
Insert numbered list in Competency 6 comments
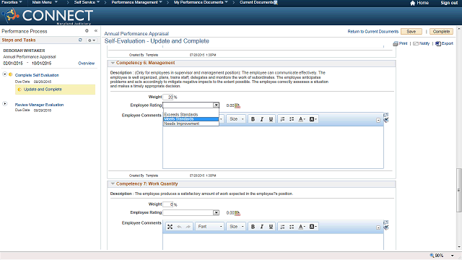click(x=282, y=119)
